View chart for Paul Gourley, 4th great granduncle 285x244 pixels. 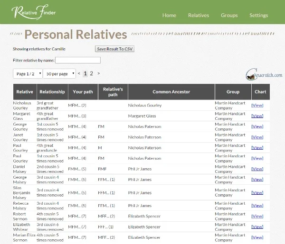click(x=257, y=148)
